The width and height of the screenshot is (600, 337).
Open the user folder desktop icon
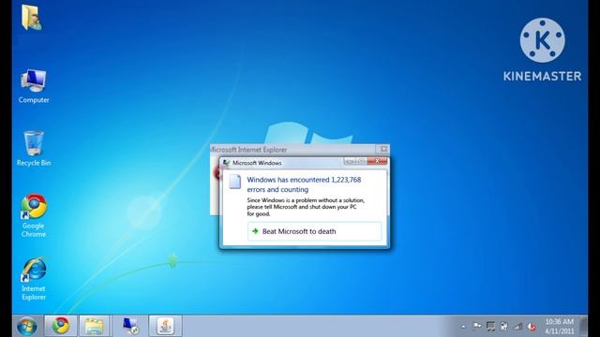point(32,18)
